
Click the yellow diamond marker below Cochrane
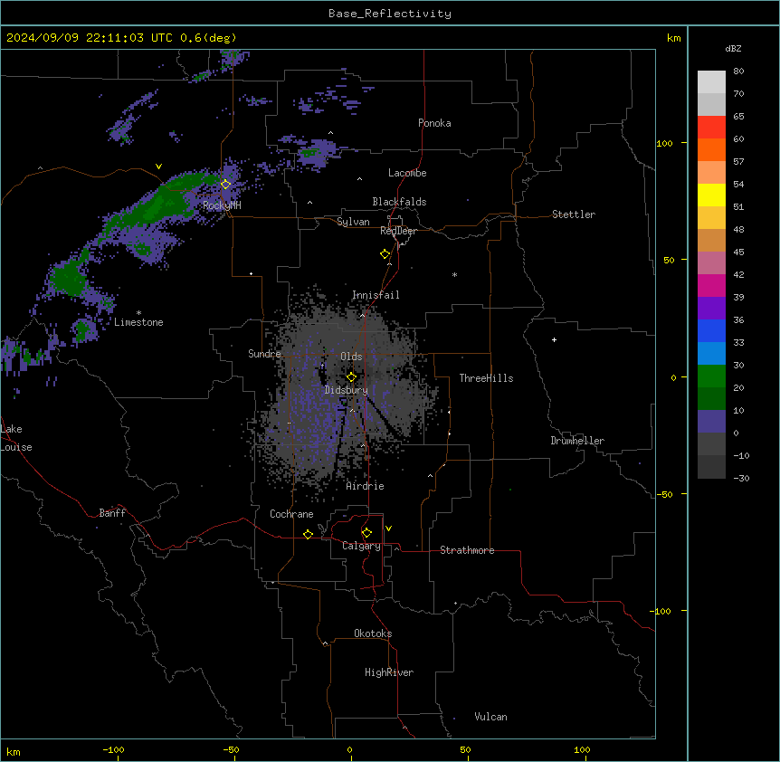click(308, 534)
